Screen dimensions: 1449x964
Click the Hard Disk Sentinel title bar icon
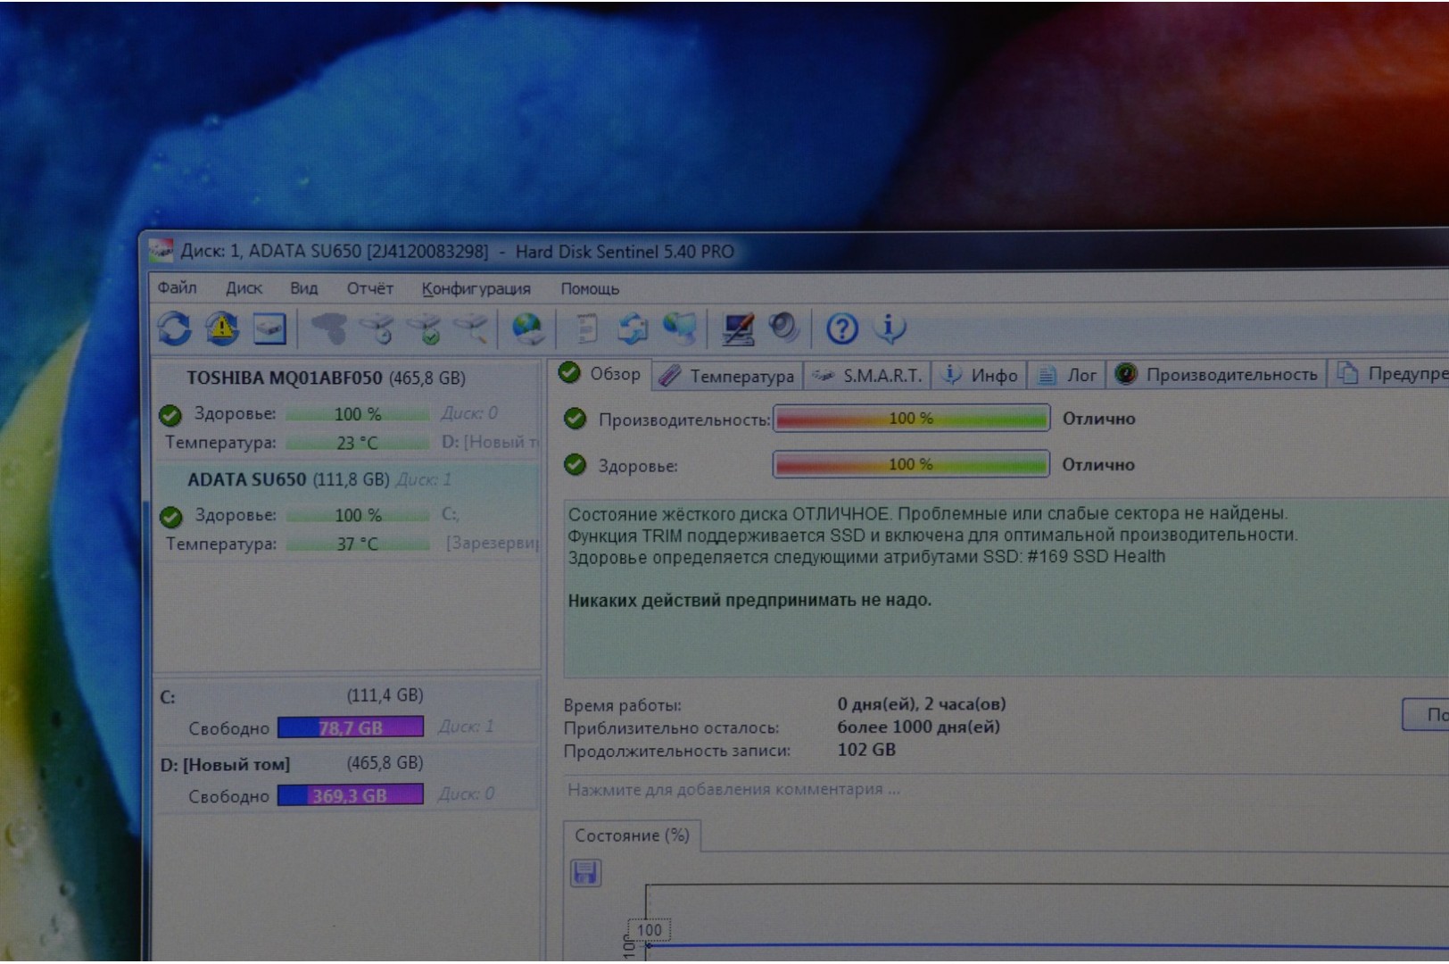coord(161,251)
